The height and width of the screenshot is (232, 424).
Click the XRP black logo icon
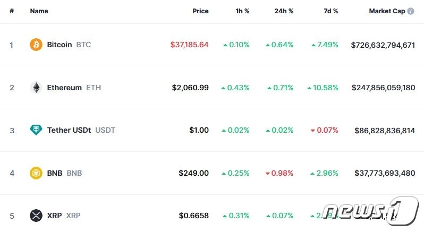pos(36,216)
